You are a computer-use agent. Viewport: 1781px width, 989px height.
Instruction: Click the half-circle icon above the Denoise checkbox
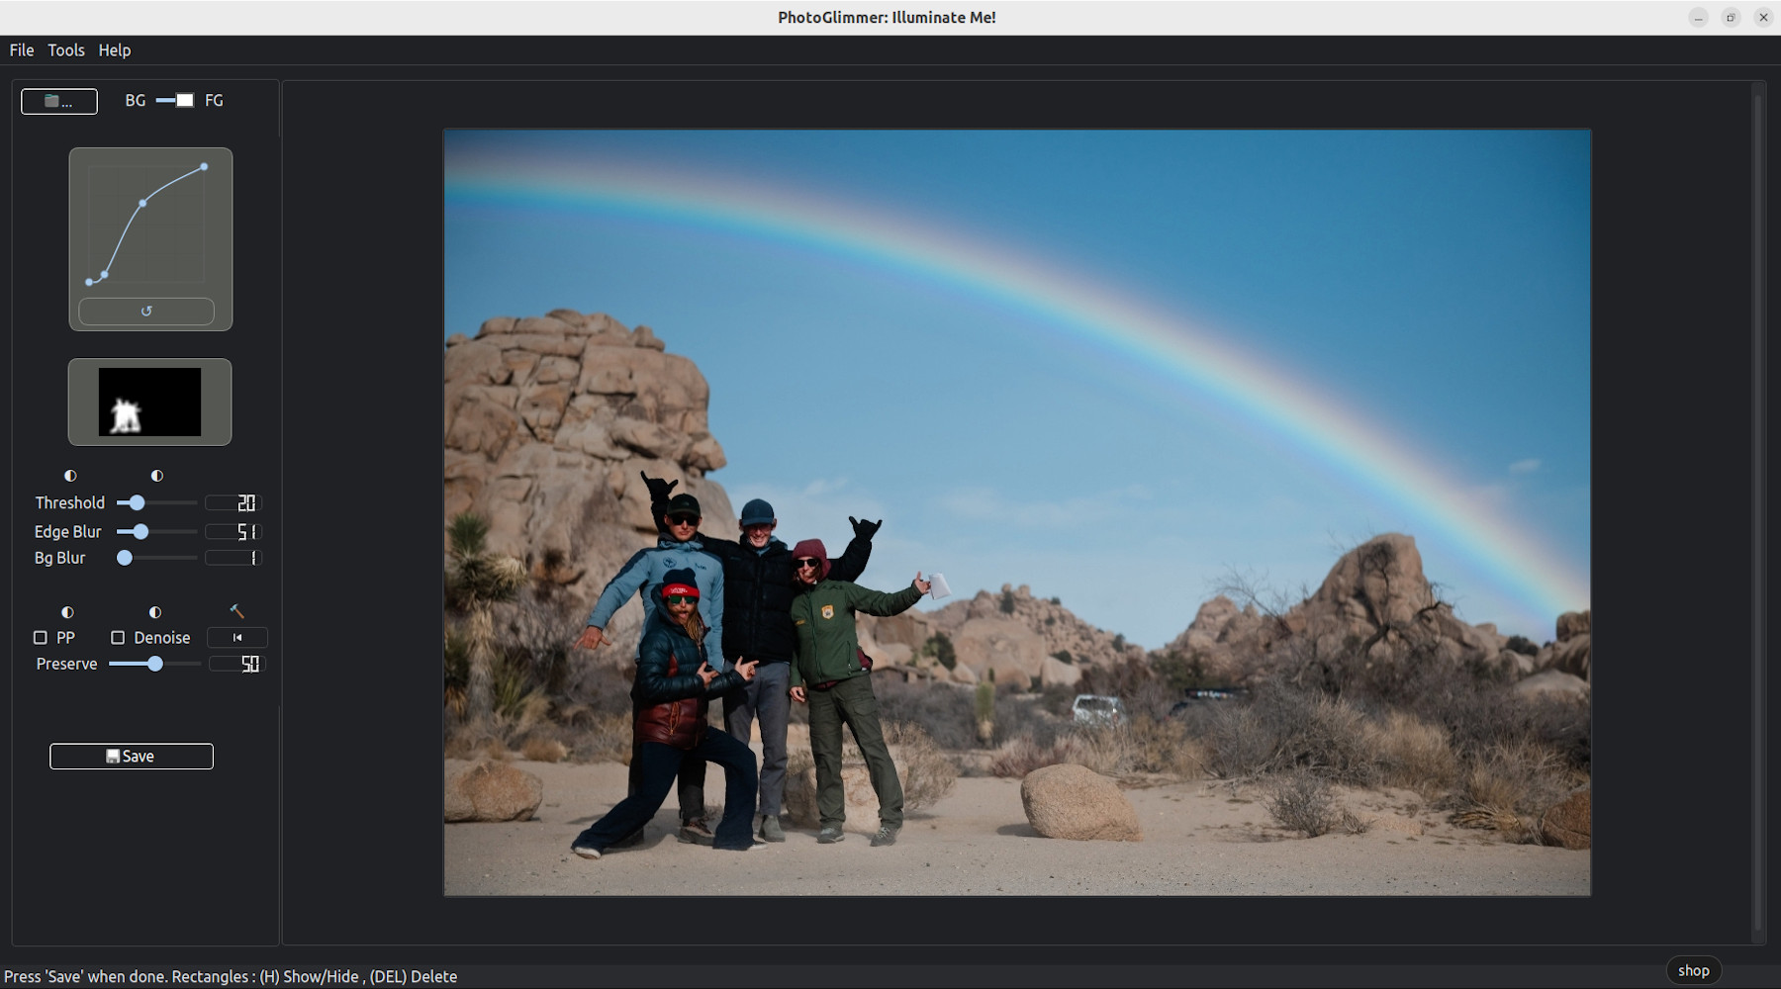155,612
